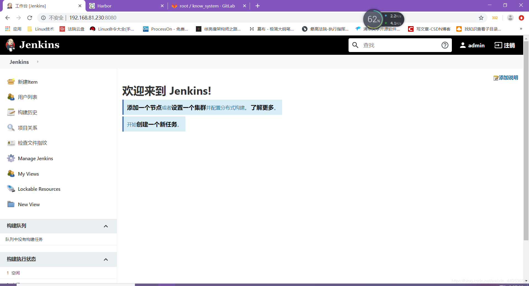The width and height of the screenshot is (529, 286).
Task: Open ProcessOn bookmark
Action: coord(166,29)
